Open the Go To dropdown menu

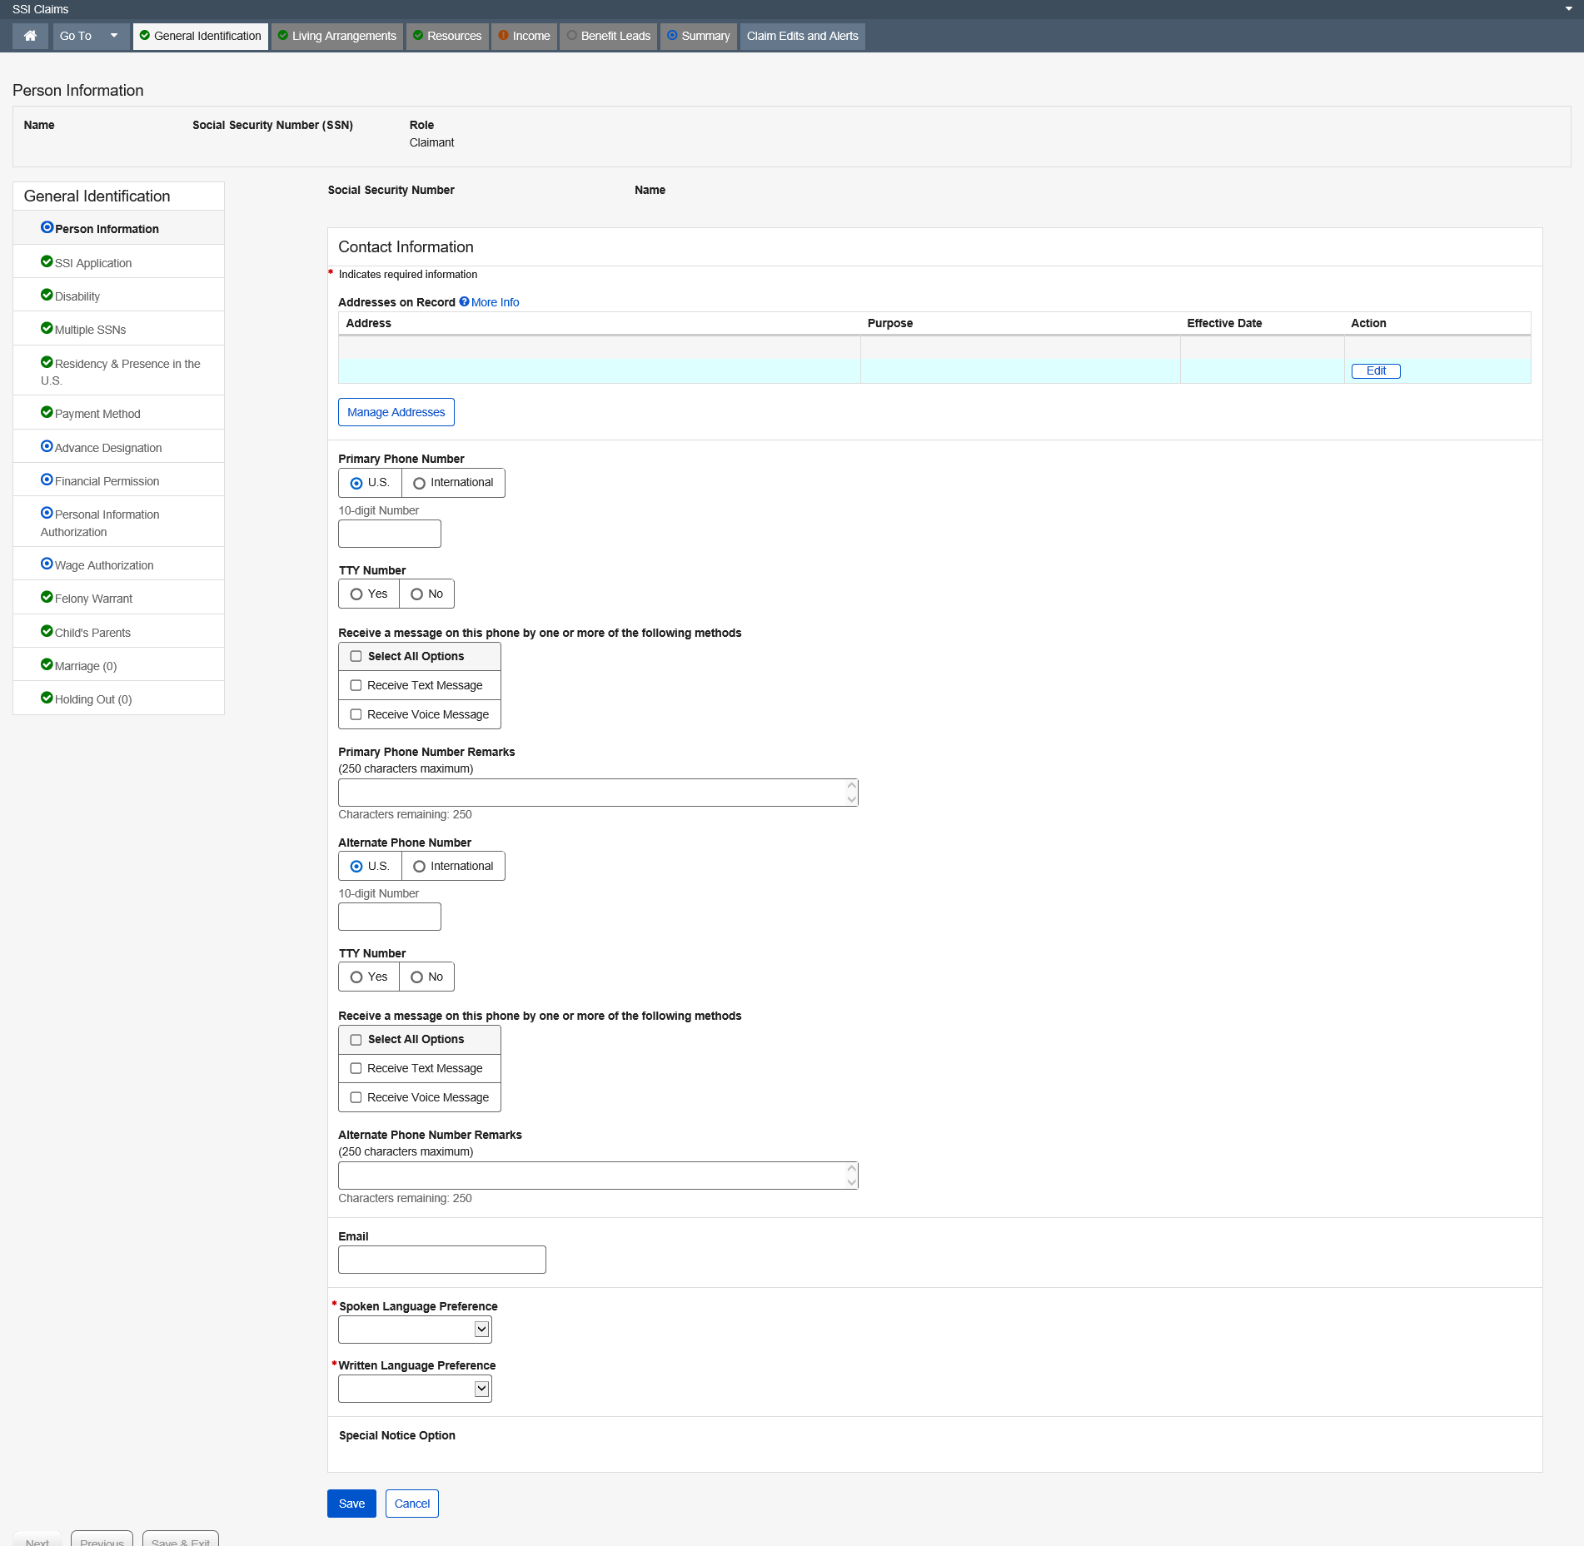(90, 36)
